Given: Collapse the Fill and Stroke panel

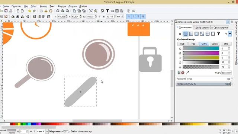Looking at the screenshot, I should point(228,22).
